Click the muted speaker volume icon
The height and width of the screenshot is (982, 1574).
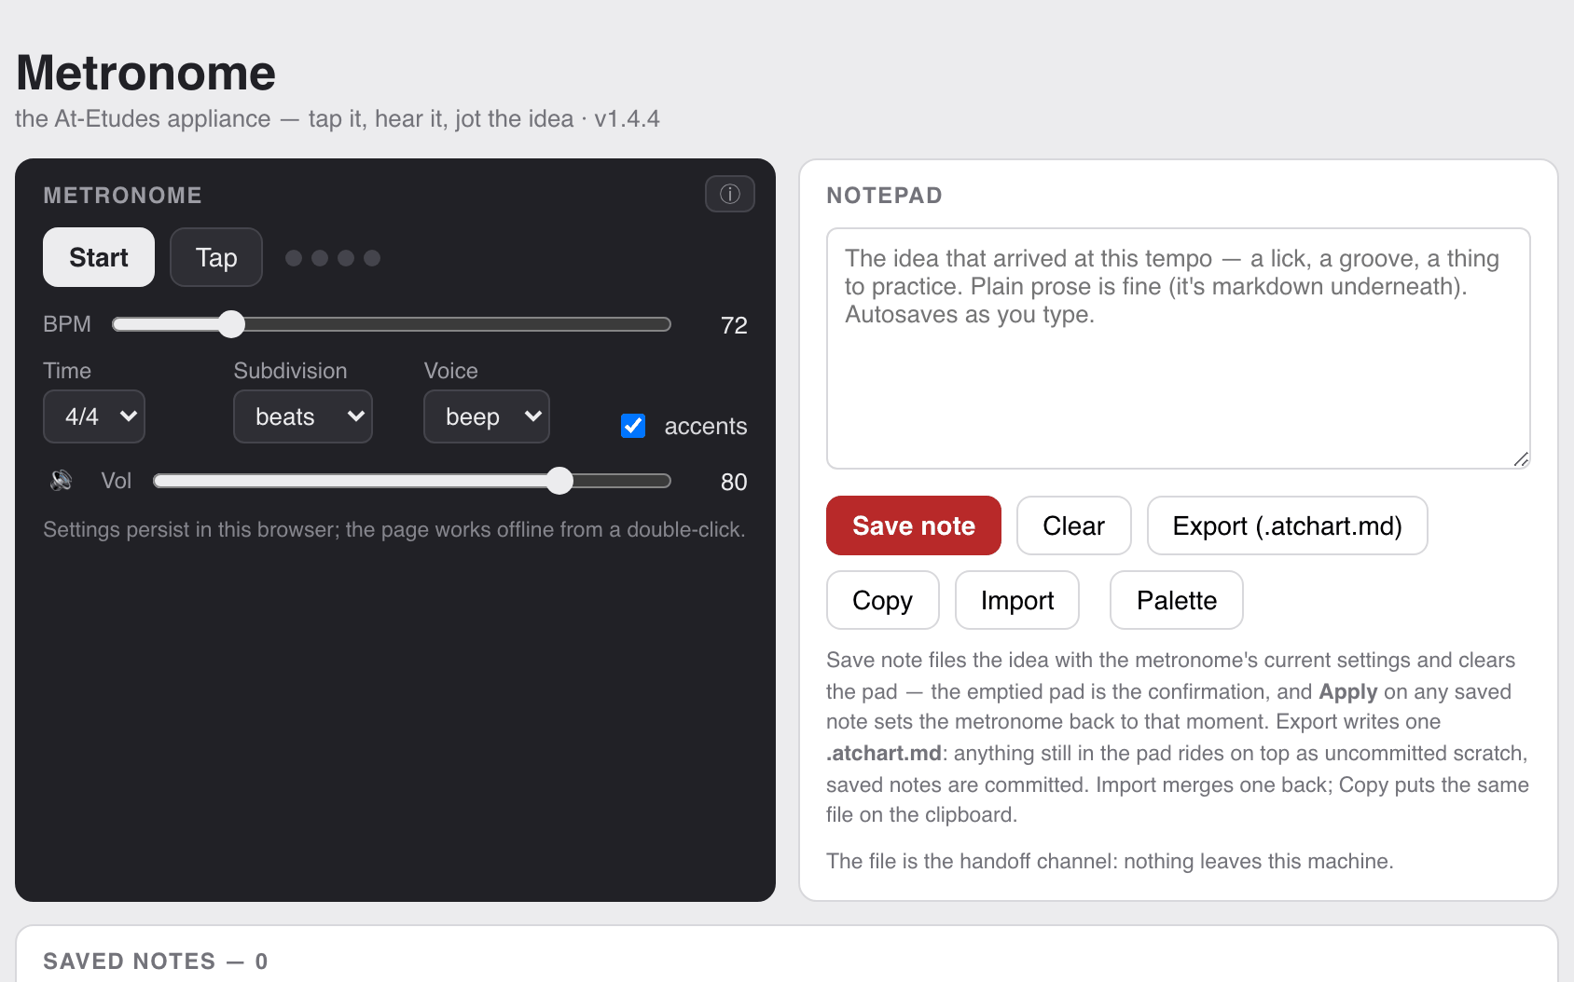(62, 481)
